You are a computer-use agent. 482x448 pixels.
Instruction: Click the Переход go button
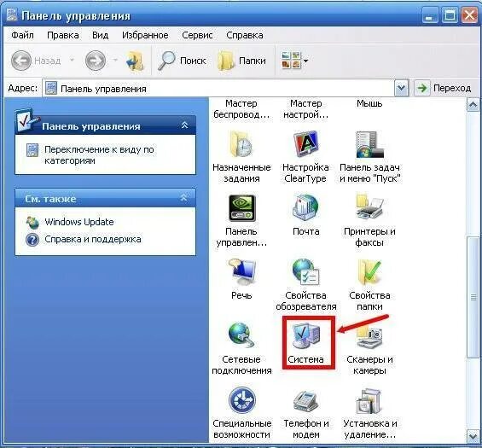point(444,88)
